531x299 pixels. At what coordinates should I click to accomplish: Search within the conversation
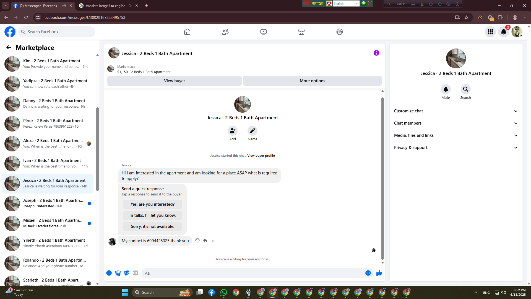coord(466,89)
